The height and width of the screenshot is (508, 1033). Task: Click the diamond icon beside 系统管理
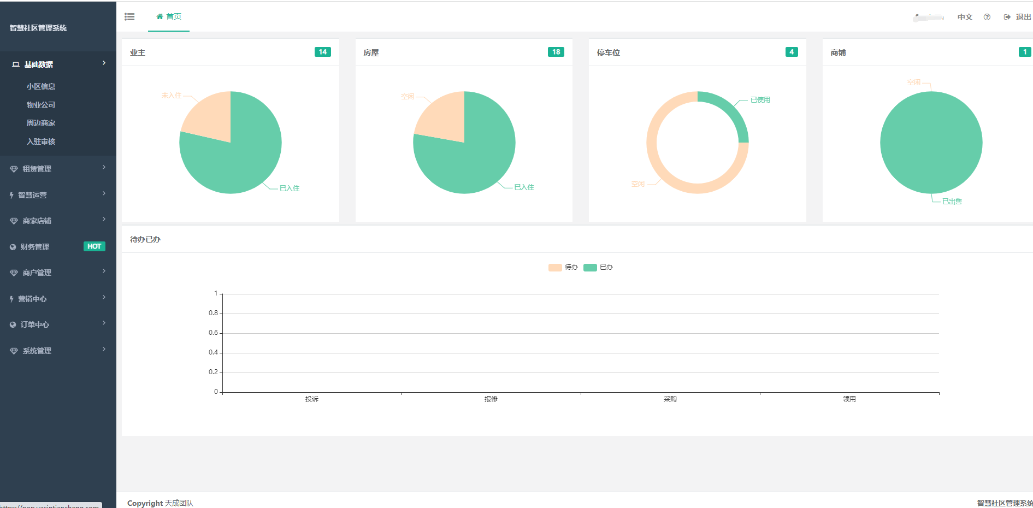14,351
